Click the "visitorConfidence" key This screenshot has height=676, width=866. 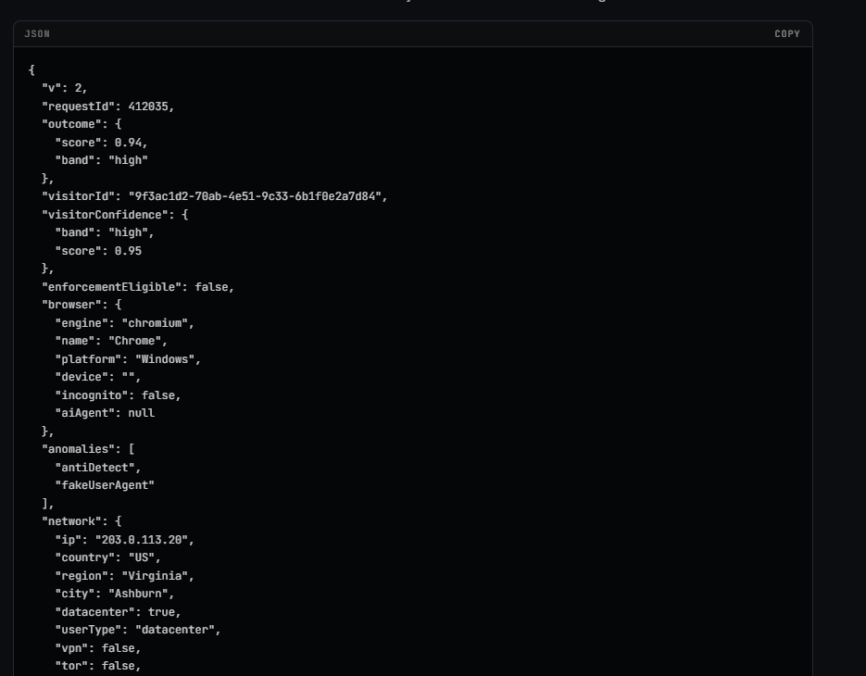pos(105,215)
